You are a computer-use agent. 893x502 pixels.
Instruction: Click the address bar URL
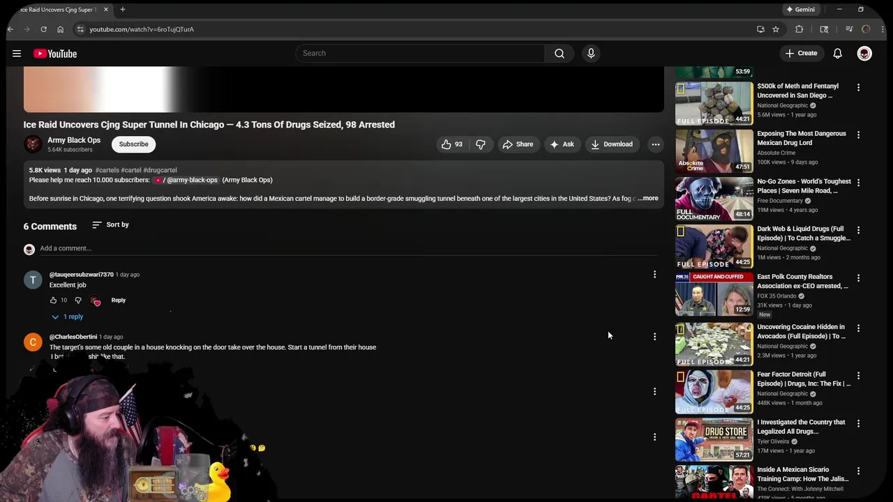[142, 29]
